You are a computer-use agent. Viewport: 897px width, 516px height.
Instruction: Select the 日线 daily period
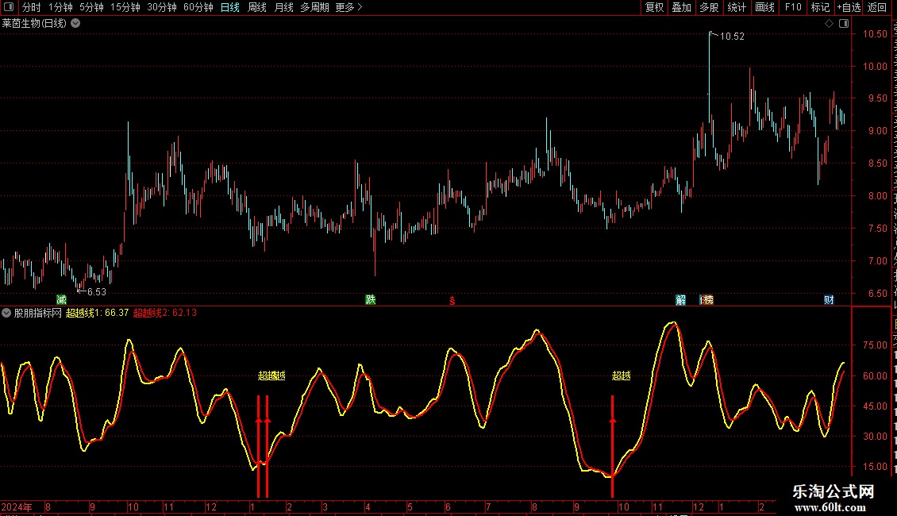230,7
